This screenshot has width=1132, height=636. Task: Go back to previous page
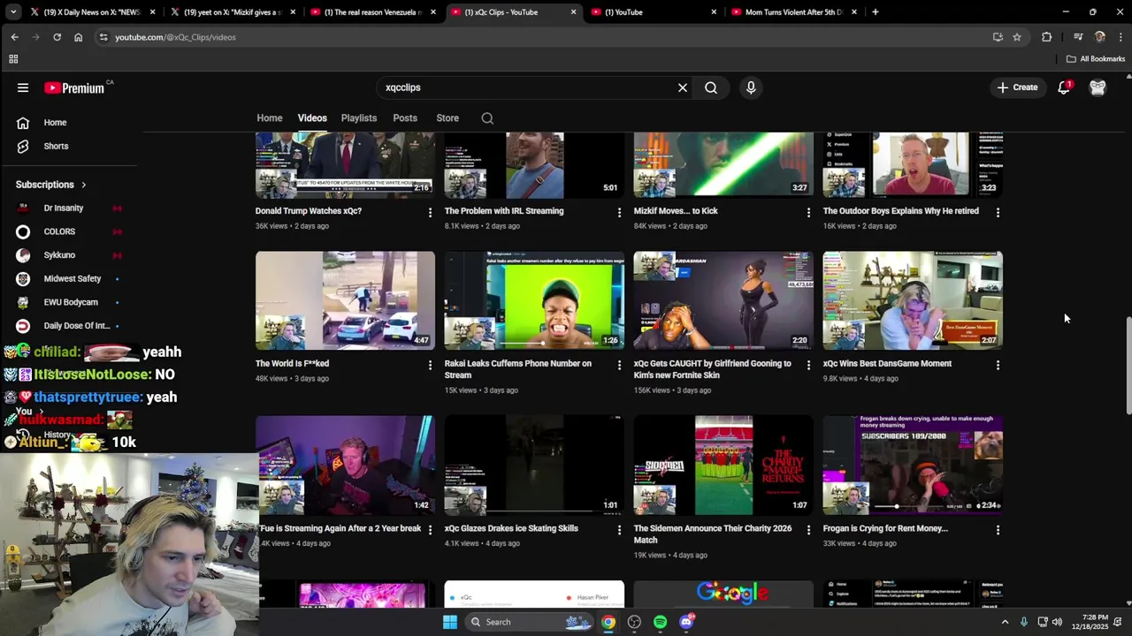[14, 37]
